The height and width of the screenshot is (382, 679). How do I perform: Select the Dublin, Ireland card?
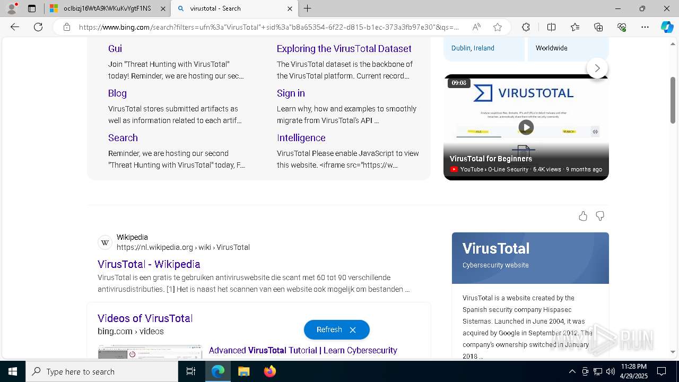click(x=484, y=48)
